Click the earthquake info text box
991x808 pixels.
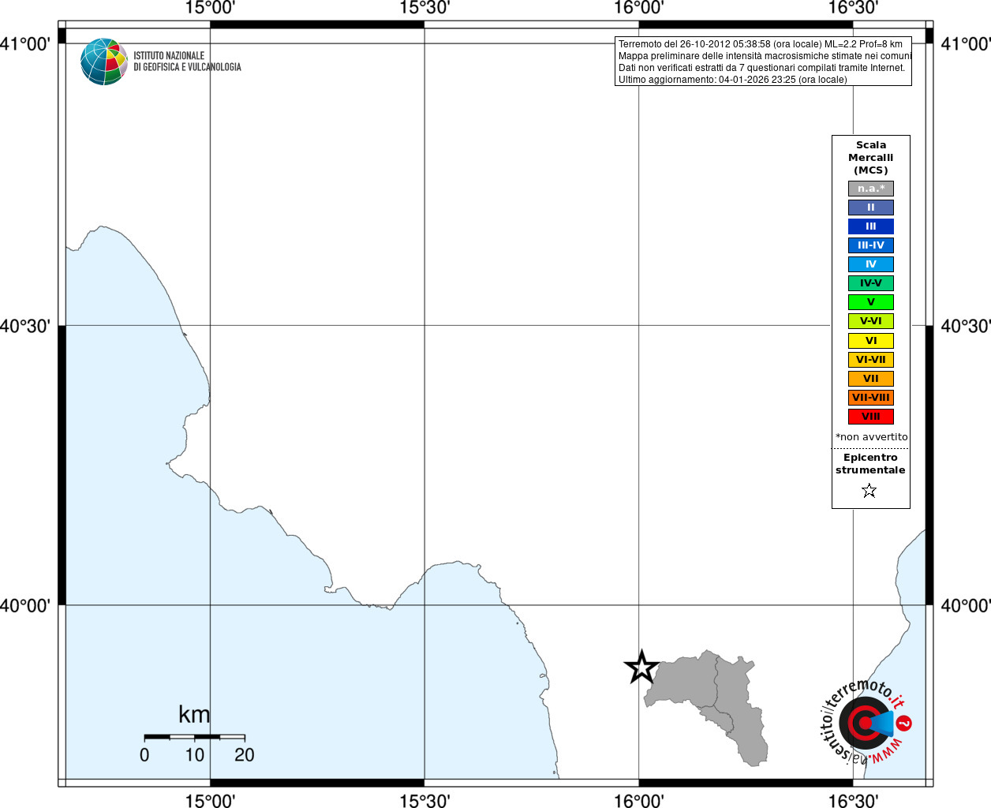tap(763, 62)
